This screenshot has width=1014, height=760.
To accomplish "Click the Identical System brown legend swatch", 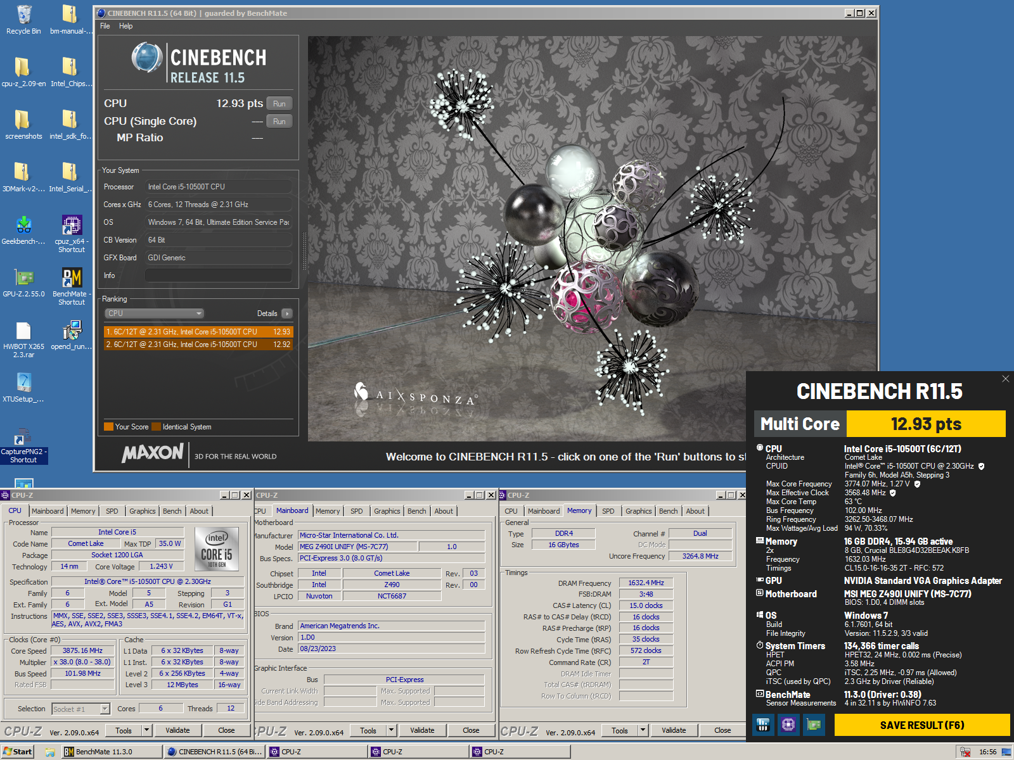I will point(157,426).
